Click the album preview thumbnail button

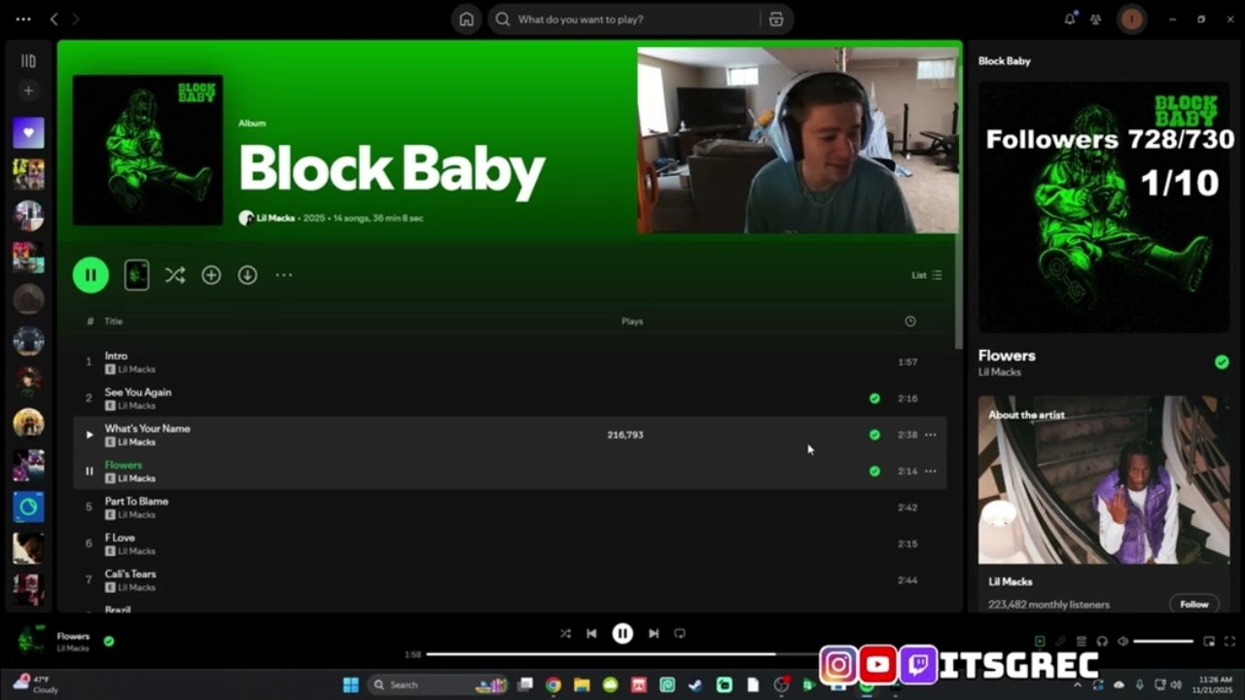[x=137, y=275]
